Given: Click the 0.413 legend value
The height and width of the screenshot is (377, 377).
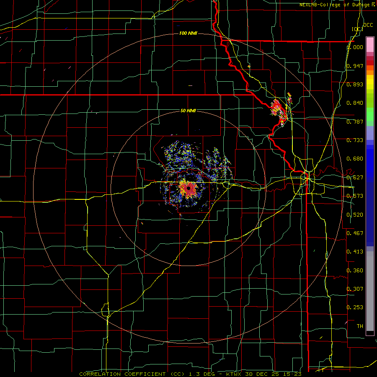Looking at the screenshot, I should [355, 252].
